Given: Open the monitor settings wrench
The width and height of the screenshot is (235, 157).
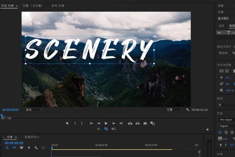Looking at the screenshot, I should [188, 110].
